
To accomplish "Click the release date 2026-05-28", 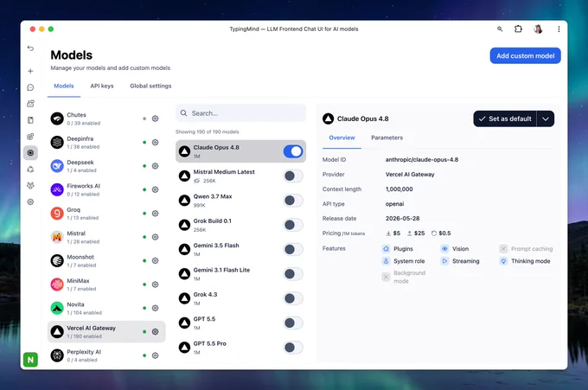I will click(402, 218).
